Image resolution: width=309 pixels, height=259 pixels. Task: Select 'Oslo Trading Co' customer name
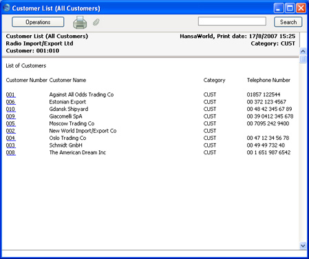67,138
